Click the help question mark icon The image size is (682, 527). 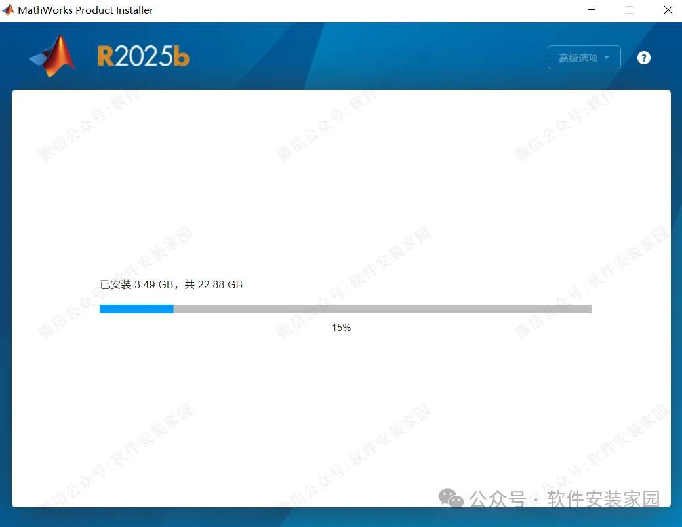pyautogui.click(x=644, y=58)
